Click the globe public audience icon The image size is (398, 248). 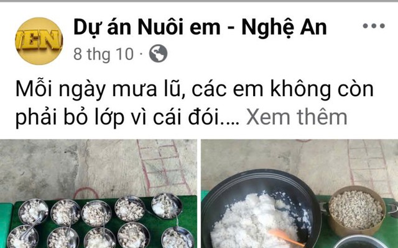158,54
